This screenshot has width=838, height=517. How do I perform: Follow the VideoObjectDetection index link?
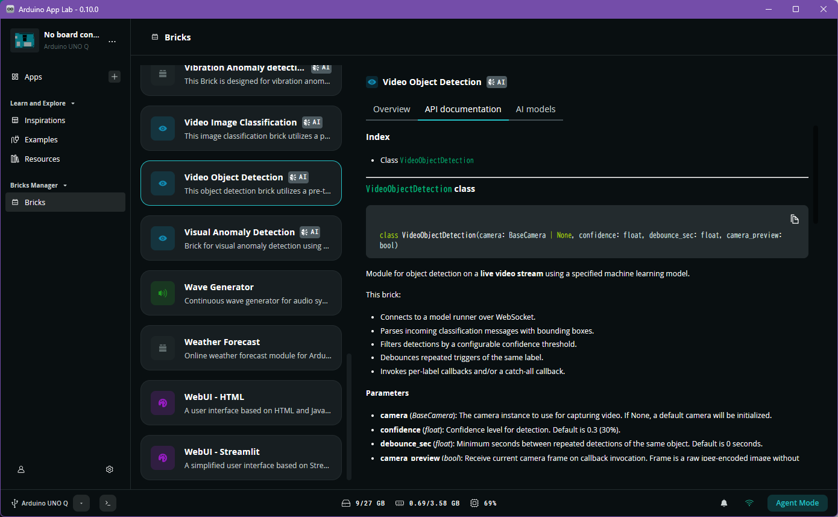coord(437,160)
